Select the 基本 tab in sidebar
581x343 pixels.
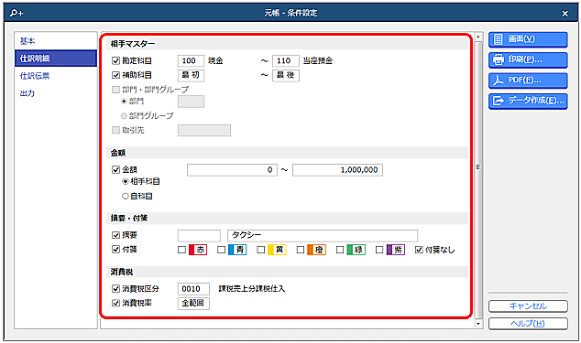click(56, 41)
